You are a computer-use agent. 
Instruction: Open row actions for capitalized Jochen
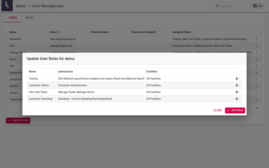click(x=256, y=86)
